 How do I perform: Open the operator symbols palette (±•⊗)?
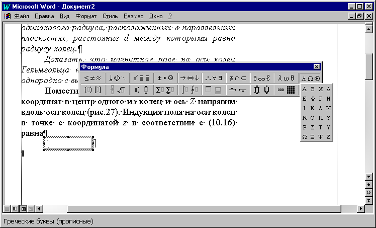tap(165, 78)
